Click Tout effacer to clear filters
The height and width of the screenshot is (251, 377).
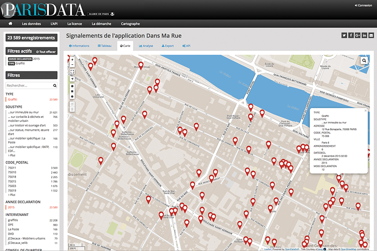pyautogui.click(x=46, y=52)
